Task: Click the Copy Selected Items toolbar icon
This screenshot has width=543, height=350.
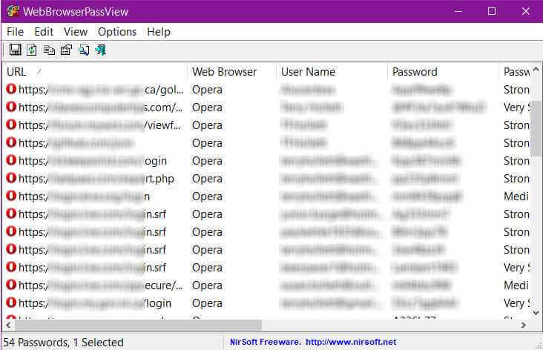Action: pos(49,50)
